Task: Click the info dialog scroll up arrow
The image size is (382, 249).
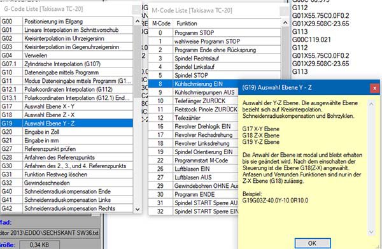Action: [371, 104]
